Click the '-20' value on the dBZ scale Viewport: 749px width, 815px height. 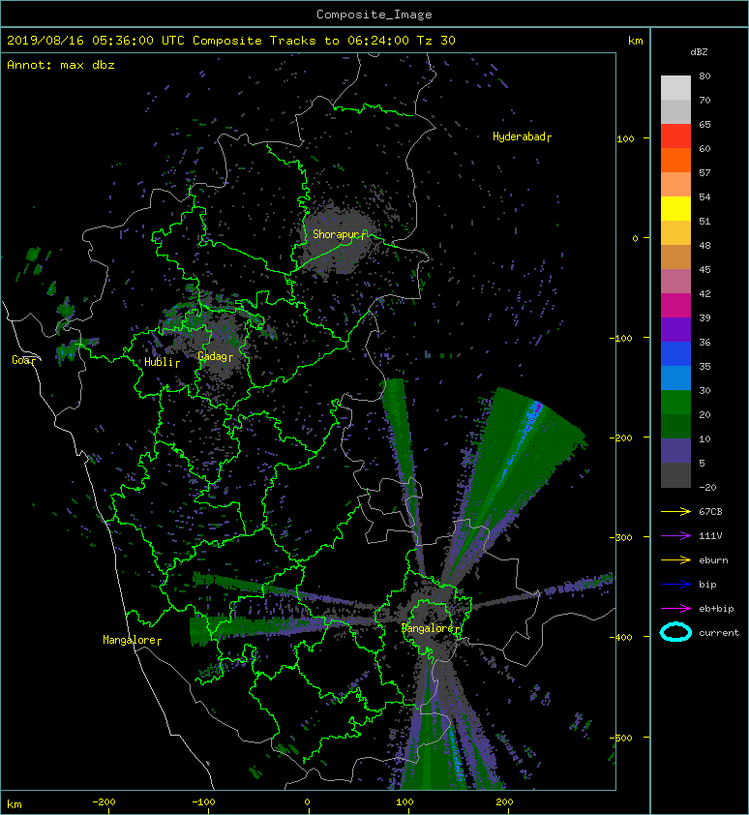707,488
